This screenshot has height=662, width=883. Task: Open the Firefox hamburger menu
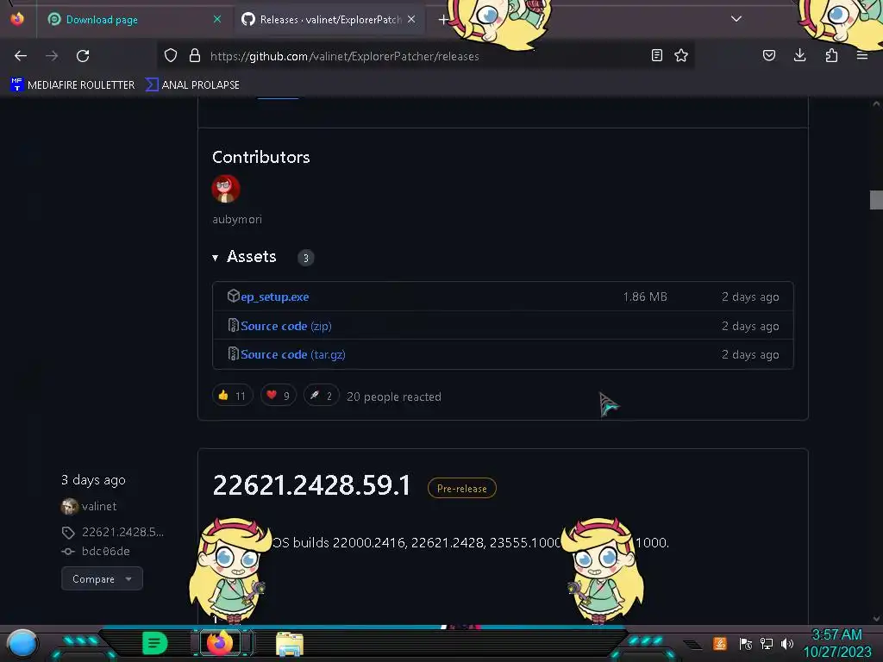pos(862,55)
